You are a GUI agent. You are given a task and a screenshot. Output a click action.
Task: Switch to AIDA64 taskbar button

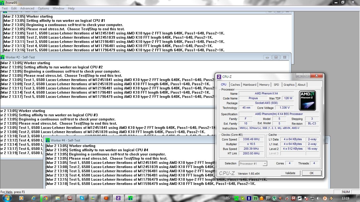70,198
